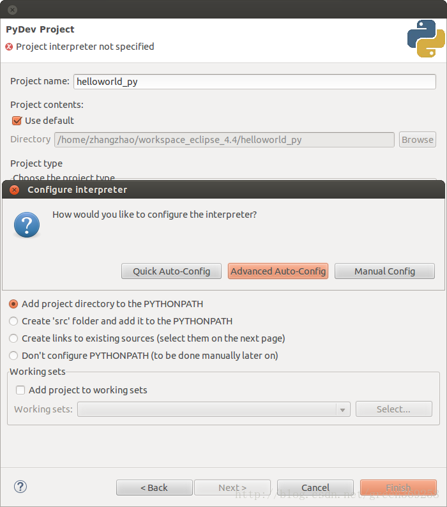
Task: Choose Manual Config
Action: pyautogui.click(x=384, y=271)
